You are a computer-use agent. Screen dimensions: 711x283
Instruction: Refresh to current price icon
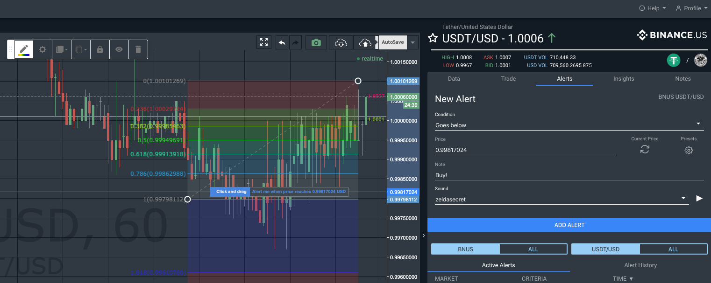645,149
